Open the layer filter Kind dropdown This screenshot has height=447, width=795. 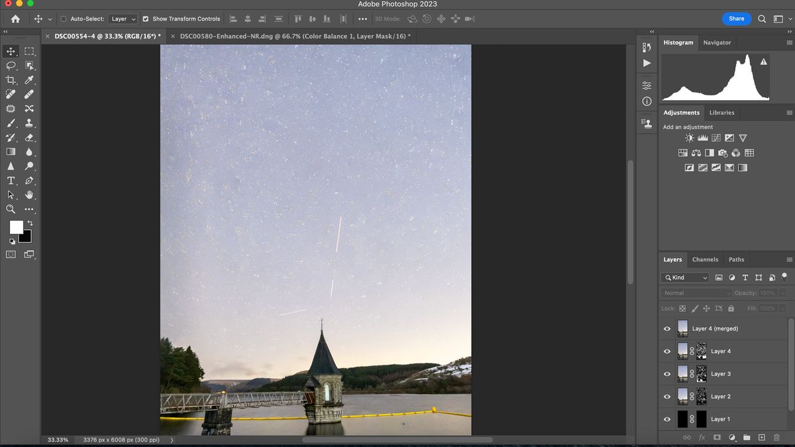tap(685, 277)
